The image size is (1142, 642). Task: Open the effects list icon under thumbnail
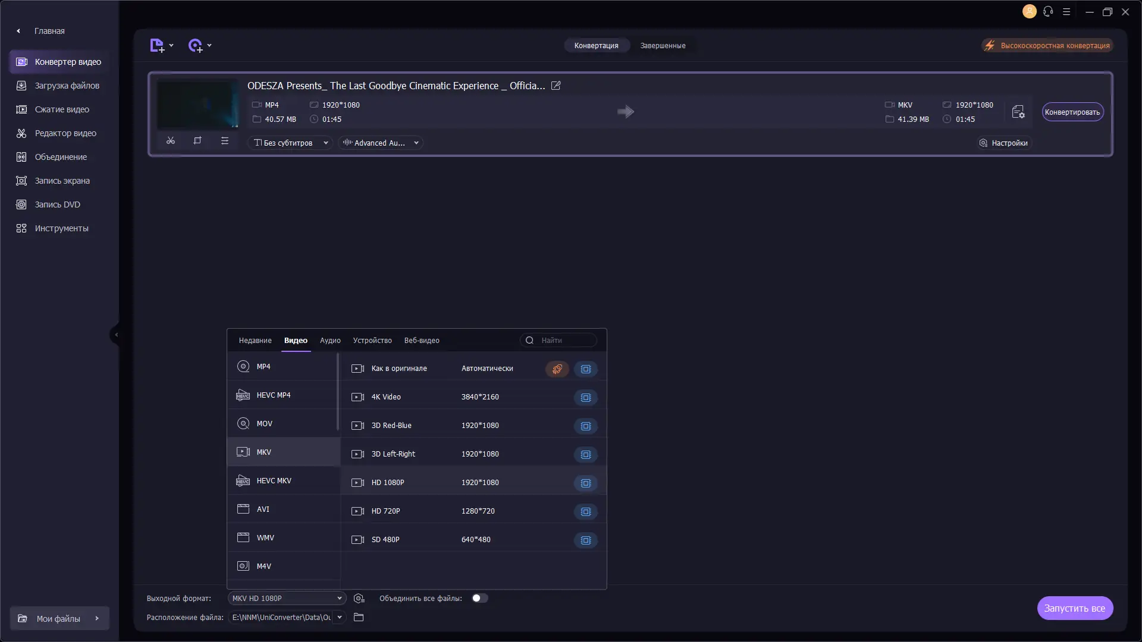(x=225, y=141)
